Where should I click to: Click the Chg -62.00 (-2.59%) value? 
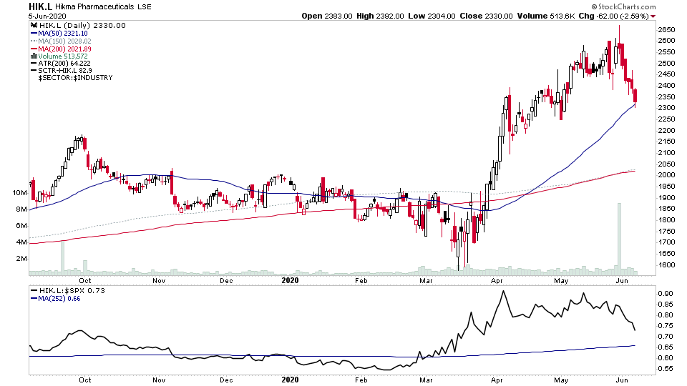click(613, 16)
